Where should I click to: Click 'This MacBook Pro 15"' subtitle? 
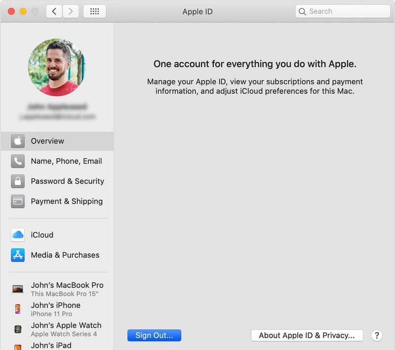65,294
